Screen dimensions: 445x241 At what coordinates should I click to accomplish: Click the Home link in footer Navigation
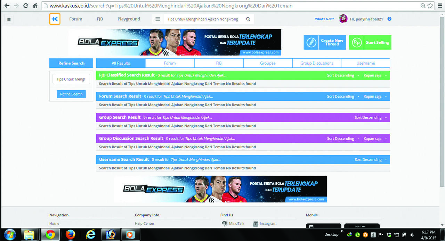(54, 224)
